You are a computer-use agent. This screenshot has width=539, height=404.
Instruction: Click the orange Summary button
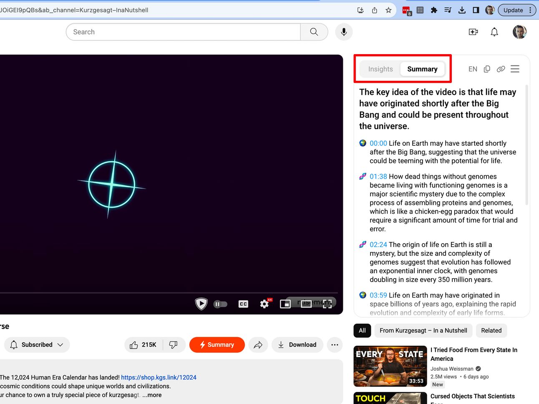point(217,345)
